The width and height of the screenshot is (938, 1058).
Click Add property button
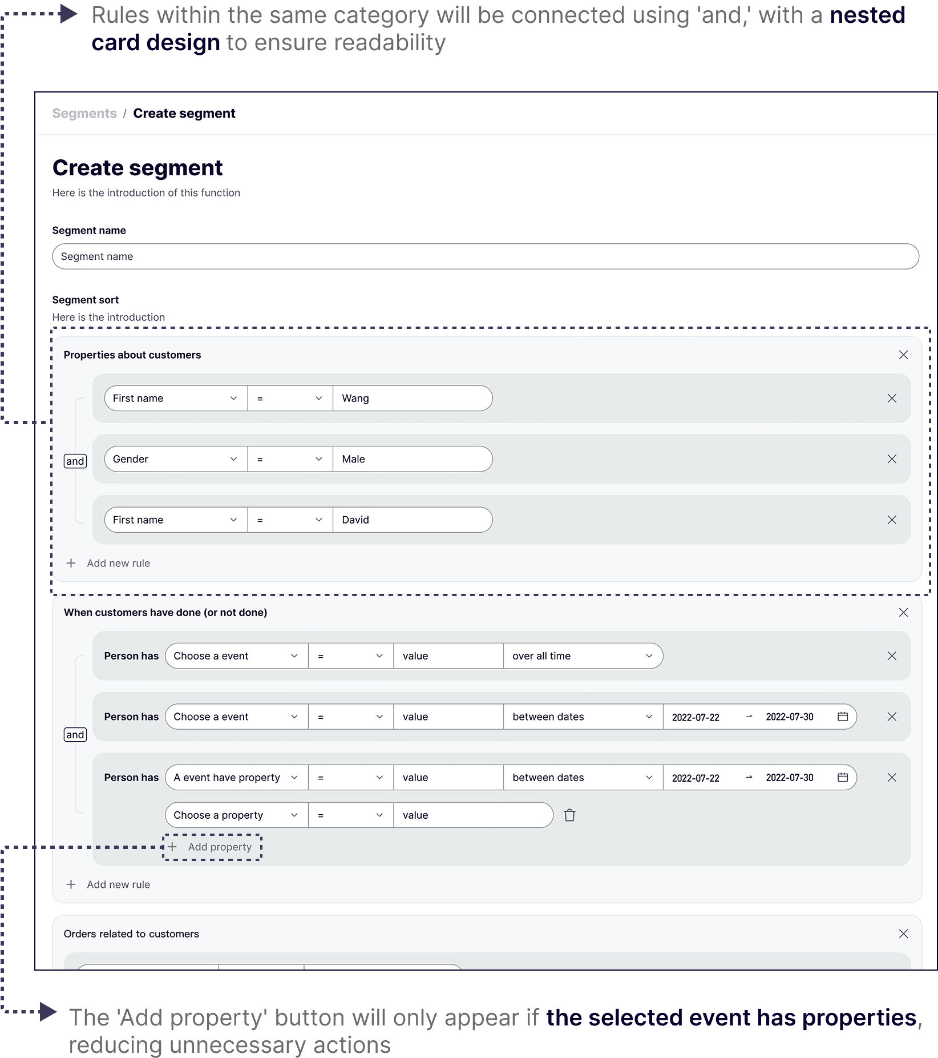pyautogui.click(x=212, y=847)
